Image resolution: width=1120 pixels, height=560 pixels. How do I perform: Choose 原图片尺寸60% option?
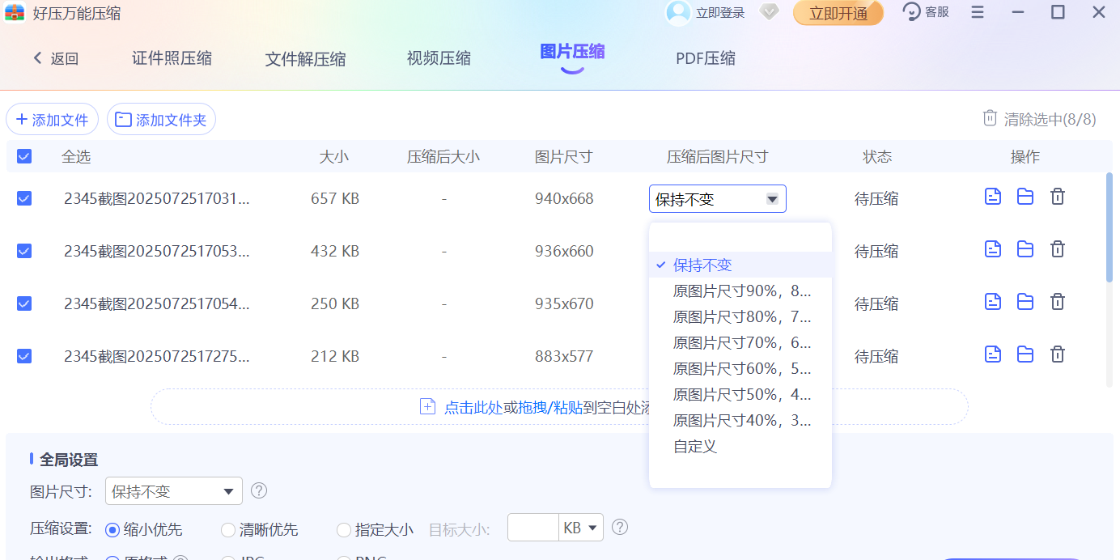tap(740, 368)
